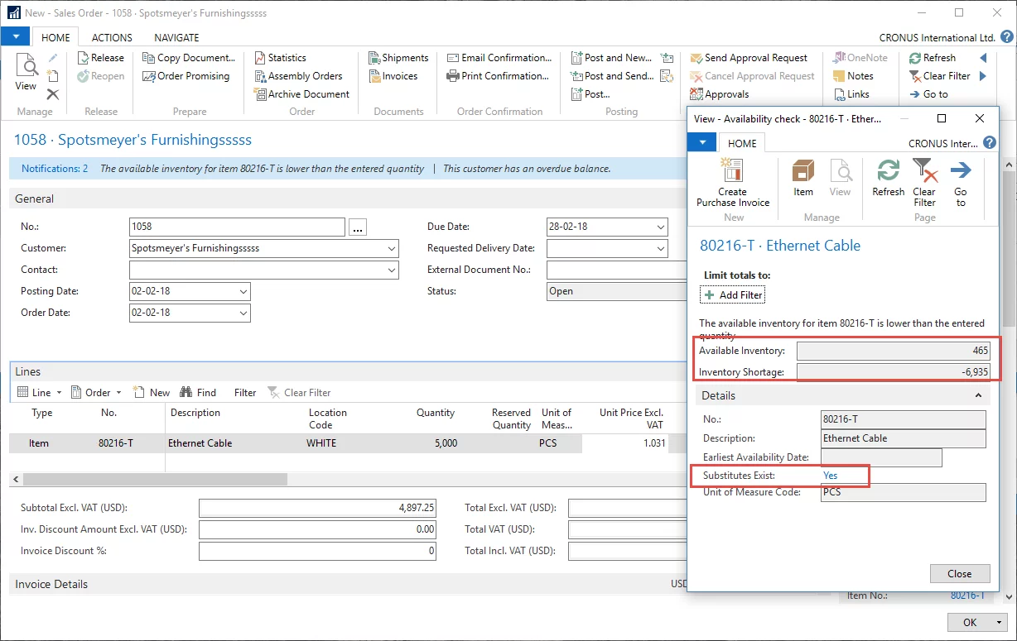Click the External Document No. field
Viewport: 1017px width, 641px height.
tap(616, 270)
